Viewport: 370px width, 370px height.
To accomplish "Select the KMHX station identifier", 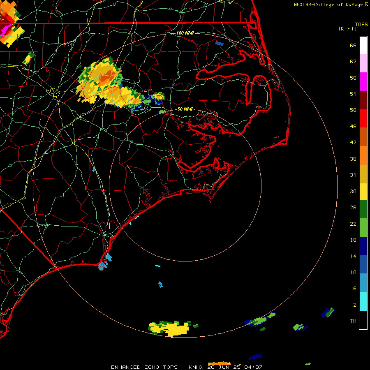I will click(x=196, y=367).
